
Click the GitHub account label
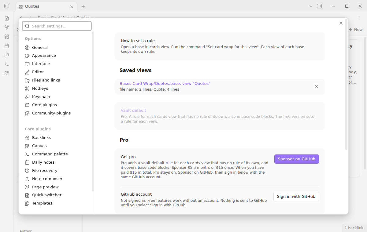136,194
